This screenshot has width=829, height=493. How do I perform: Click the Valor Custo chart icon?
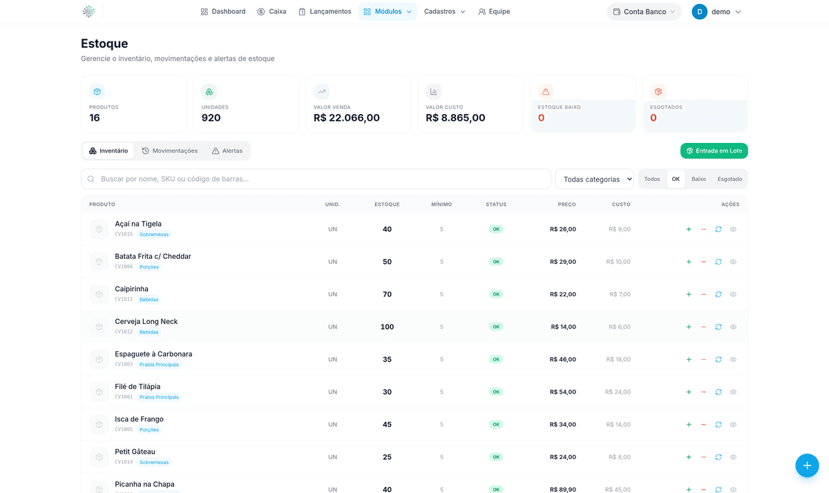pos(434,91)
